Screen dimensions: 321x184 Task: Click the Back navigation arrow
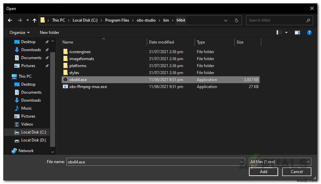[x=10, y=20]
